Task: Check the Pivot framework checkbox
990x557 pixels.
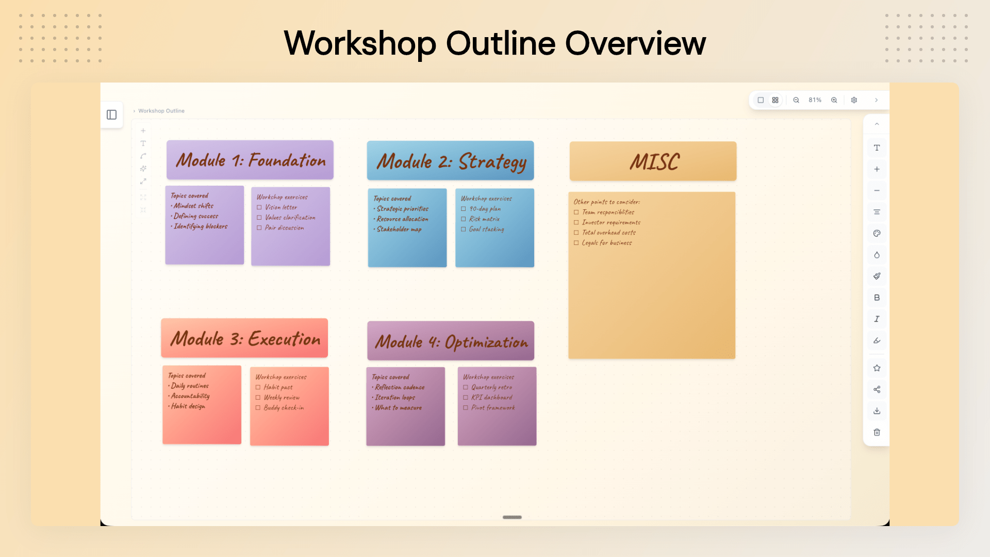Action: point(466,407)
